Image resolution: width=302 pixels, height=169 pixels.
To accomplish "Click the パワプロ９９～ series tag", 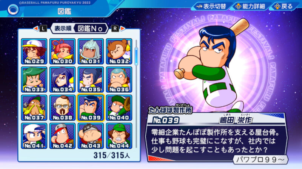I will click(x=260, y=159).
